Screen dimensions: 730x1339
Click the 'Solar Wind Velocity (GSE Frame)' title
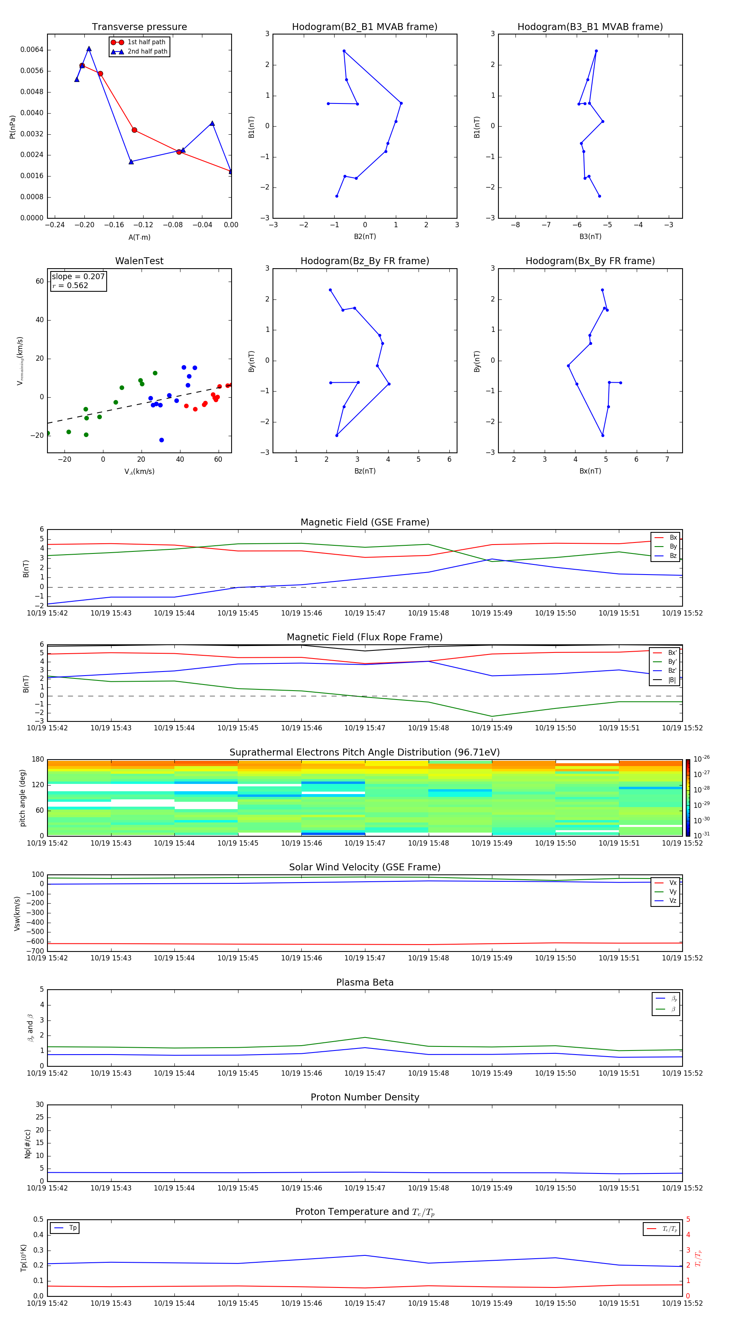(365, 867)
